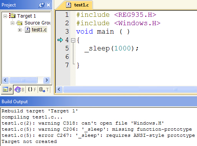The width and height of the screenshot is (197, 146).
Task: Pin the Project panel with pushpin icon
Action: click(41, 5)
